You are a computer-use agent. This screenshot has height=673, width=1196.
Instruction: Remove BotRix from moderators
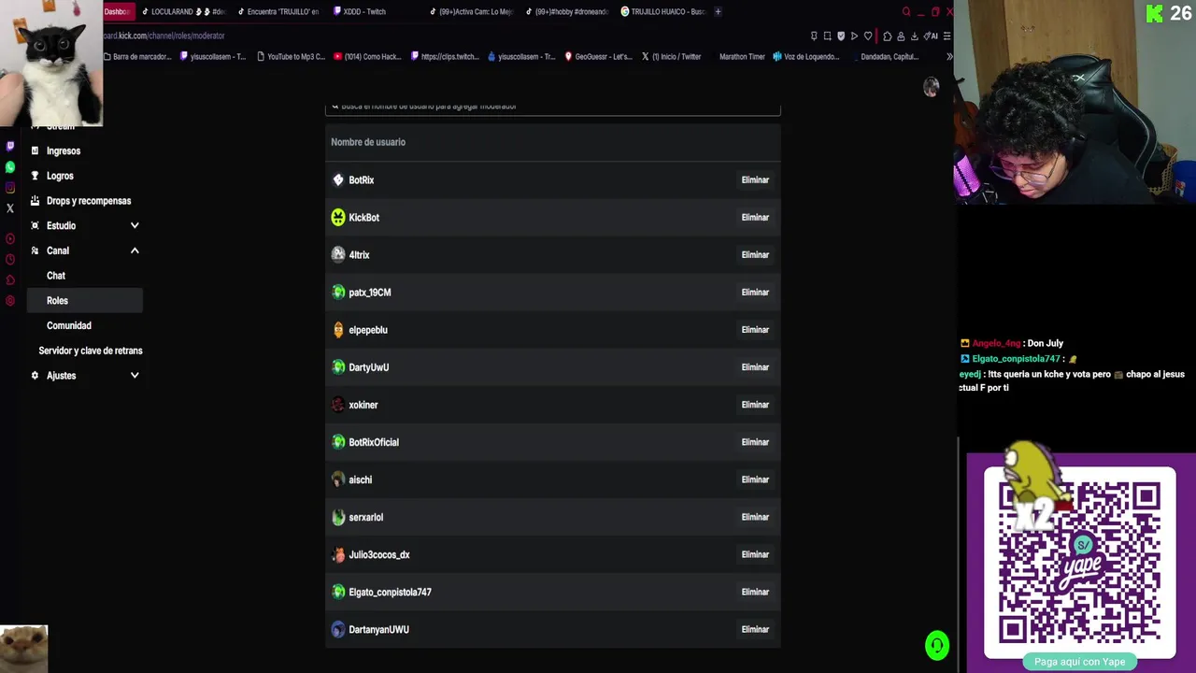point(755,180)
